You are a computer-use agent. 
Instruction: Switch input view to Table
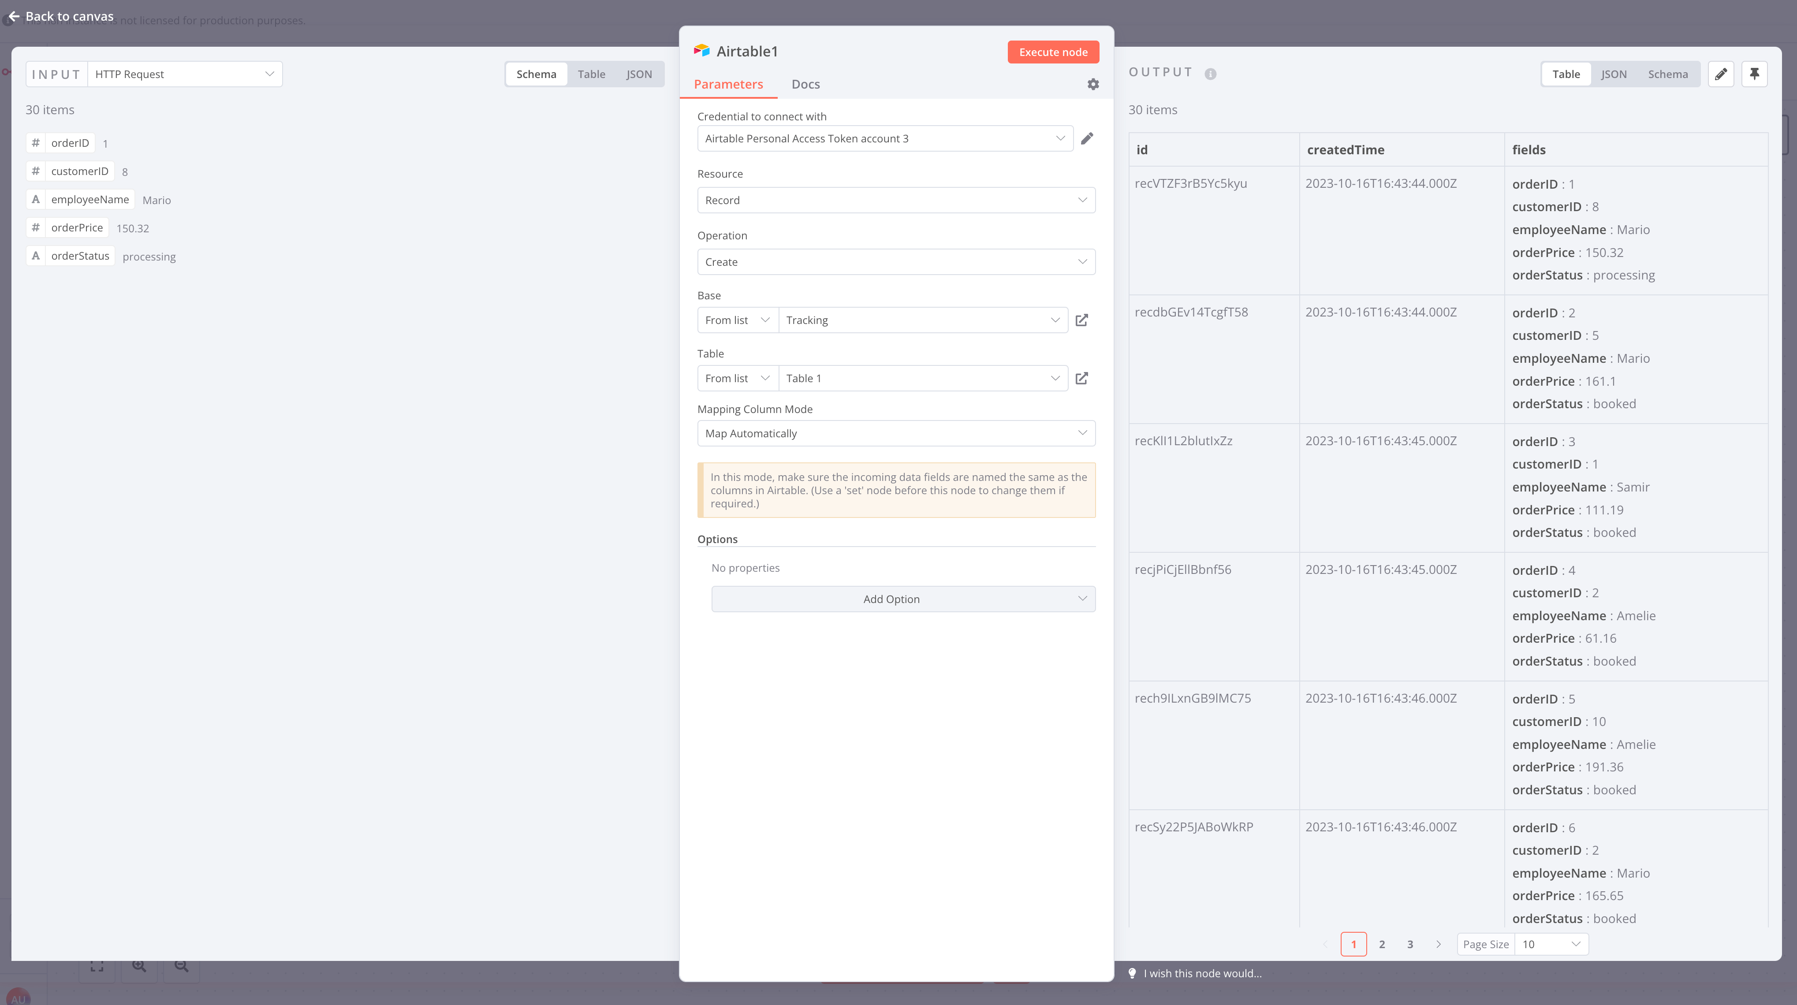(x=591, y=74)
